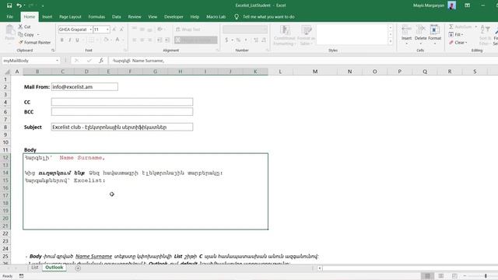This screenshot has height=280, width=498.
Task: Edit the Mail From field
Action: pos(85,86)
